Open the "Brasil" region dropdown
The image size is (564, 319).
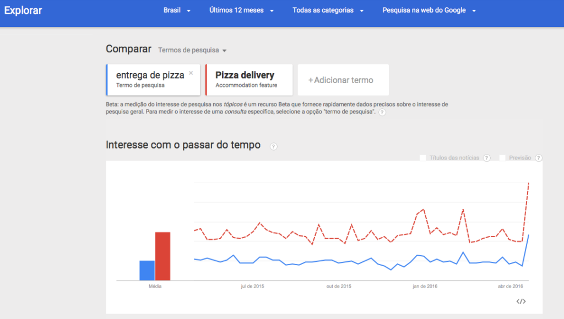point(177,10)
